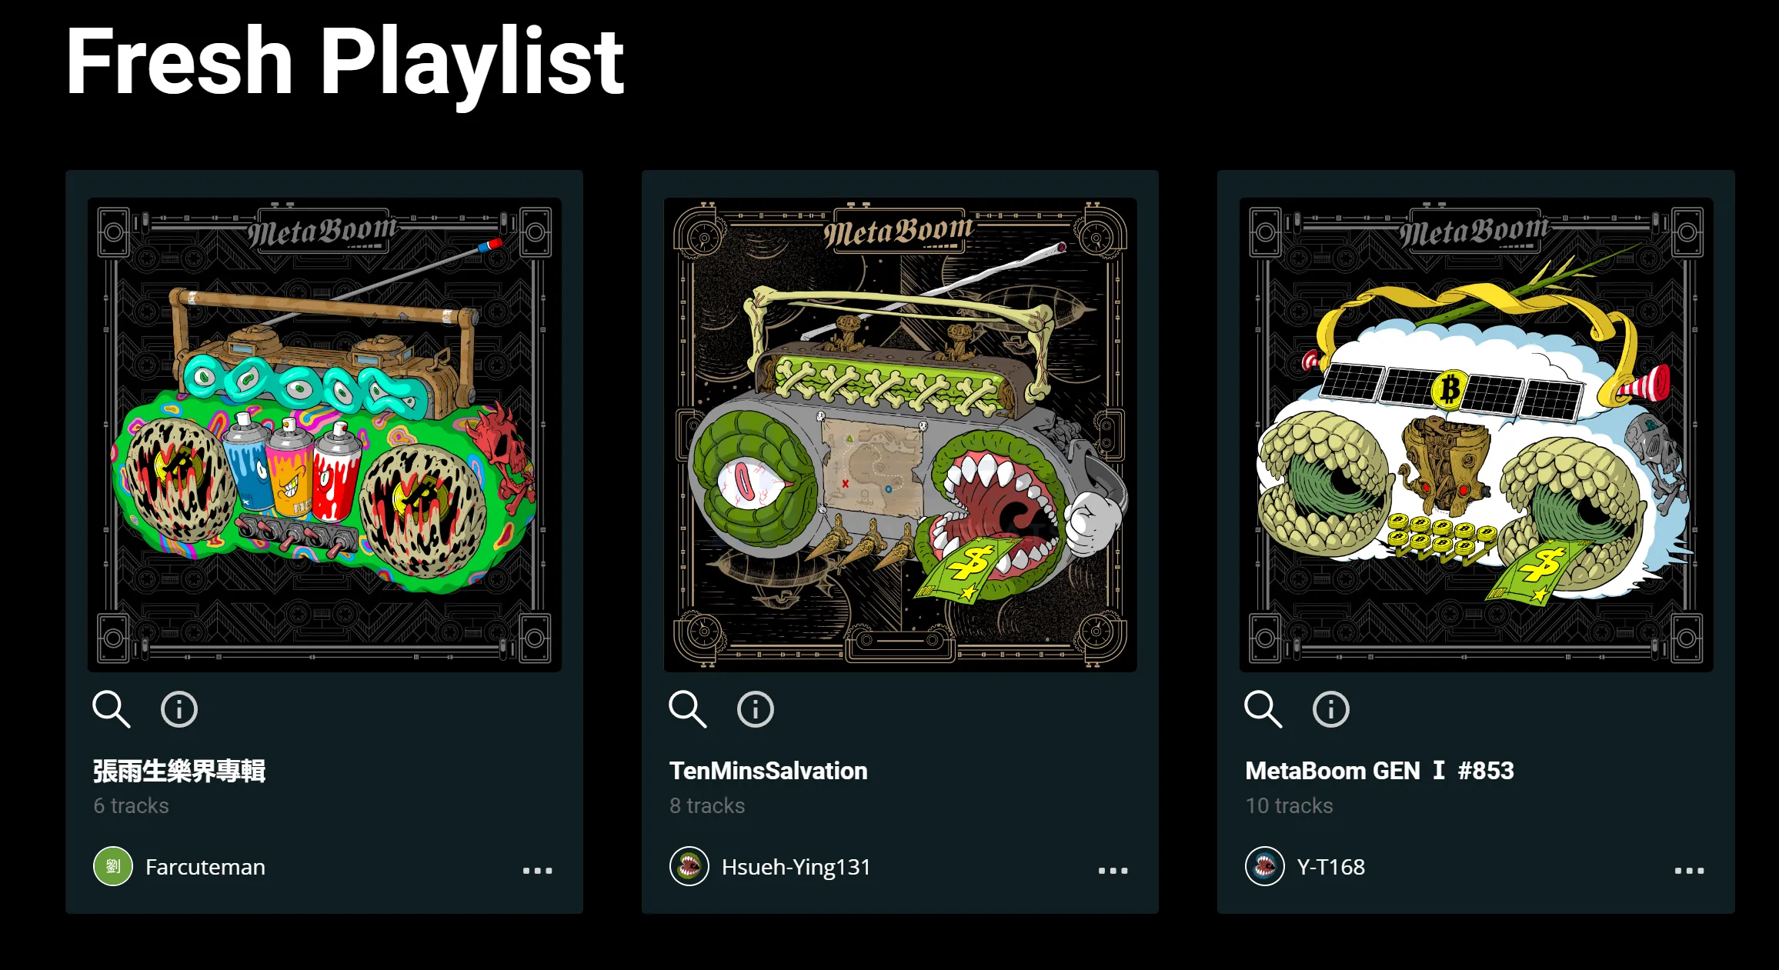The image size is (1779, 970).
Task: Visit Farcuteman's profile name
Action: tap(205, 867)
